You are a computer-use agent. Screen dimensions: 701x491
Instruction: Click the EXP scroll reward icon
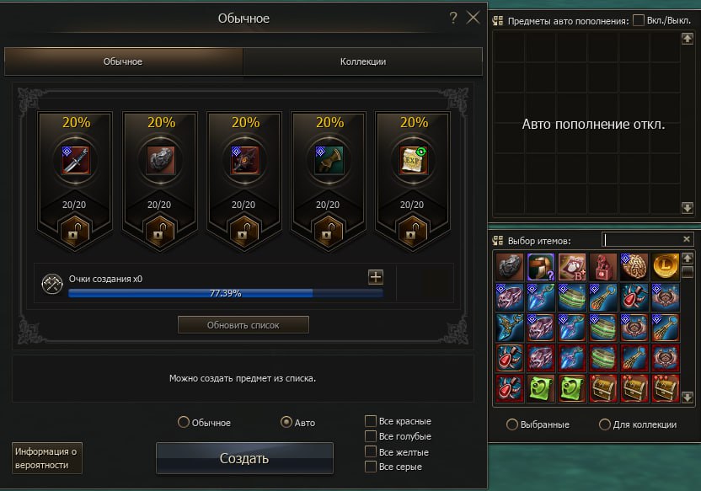click(x=413, y=160)
